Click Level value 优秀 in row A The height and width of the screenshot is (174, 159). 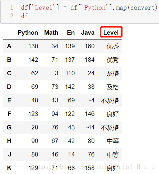[x=112, y=46]
